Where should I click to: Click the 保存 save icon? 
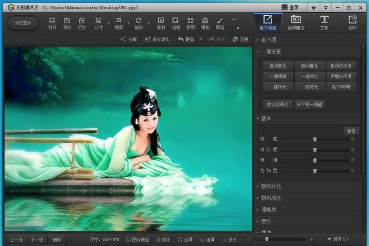(67, 23)
